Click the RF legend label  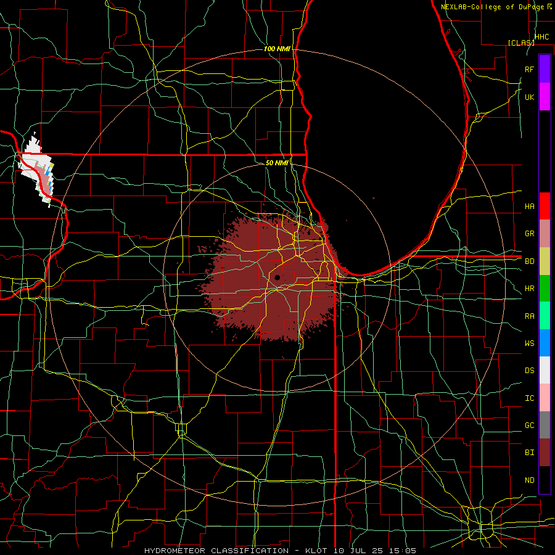pos(529,69)
